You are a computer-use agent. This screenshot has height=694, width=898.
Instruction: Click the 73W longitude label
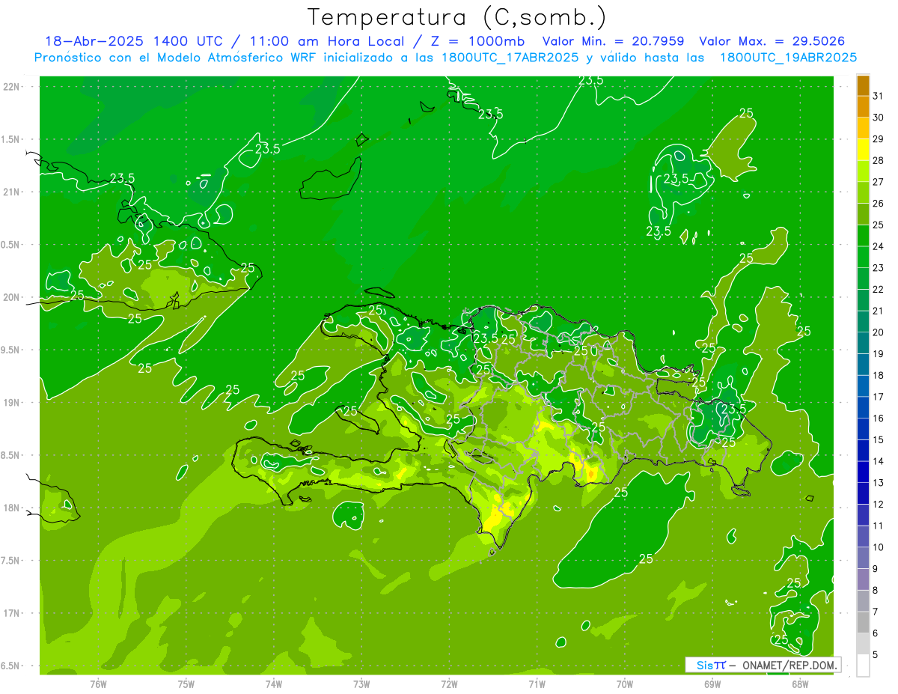(x=361, y=684)
